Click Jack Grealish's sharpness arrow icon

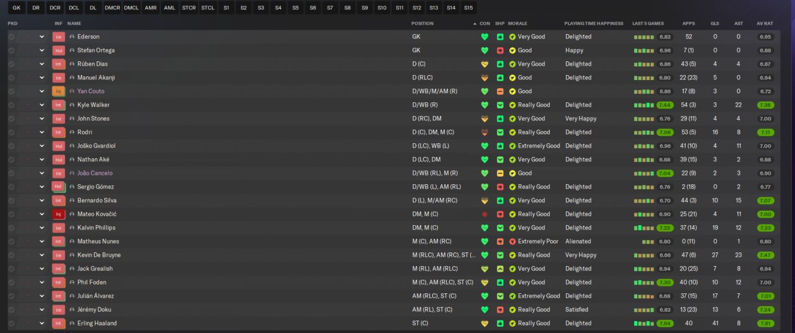[500, 269]
